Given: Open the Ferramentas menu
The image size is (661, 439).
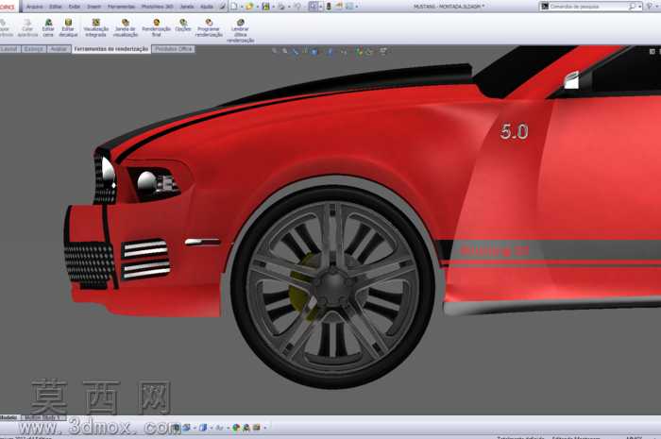Looking at the screenshot, I should (121, 7).
